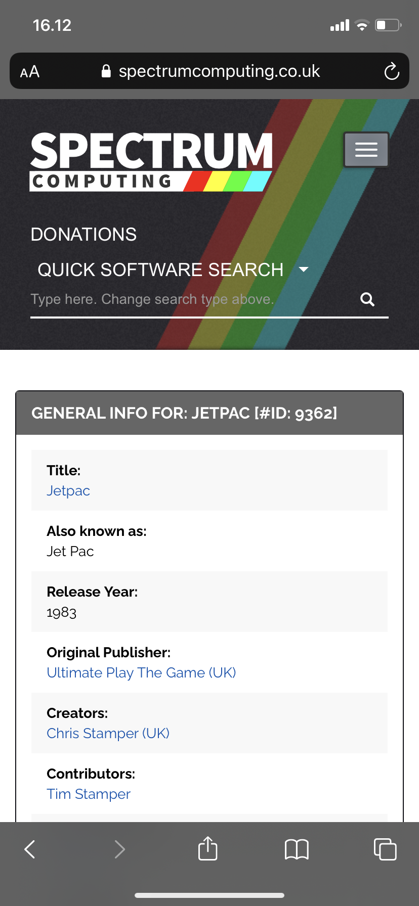Follow Ultimate Play The Game publisher link
Image resolution: width=419 pixels, height=906 pixels.
141,673
